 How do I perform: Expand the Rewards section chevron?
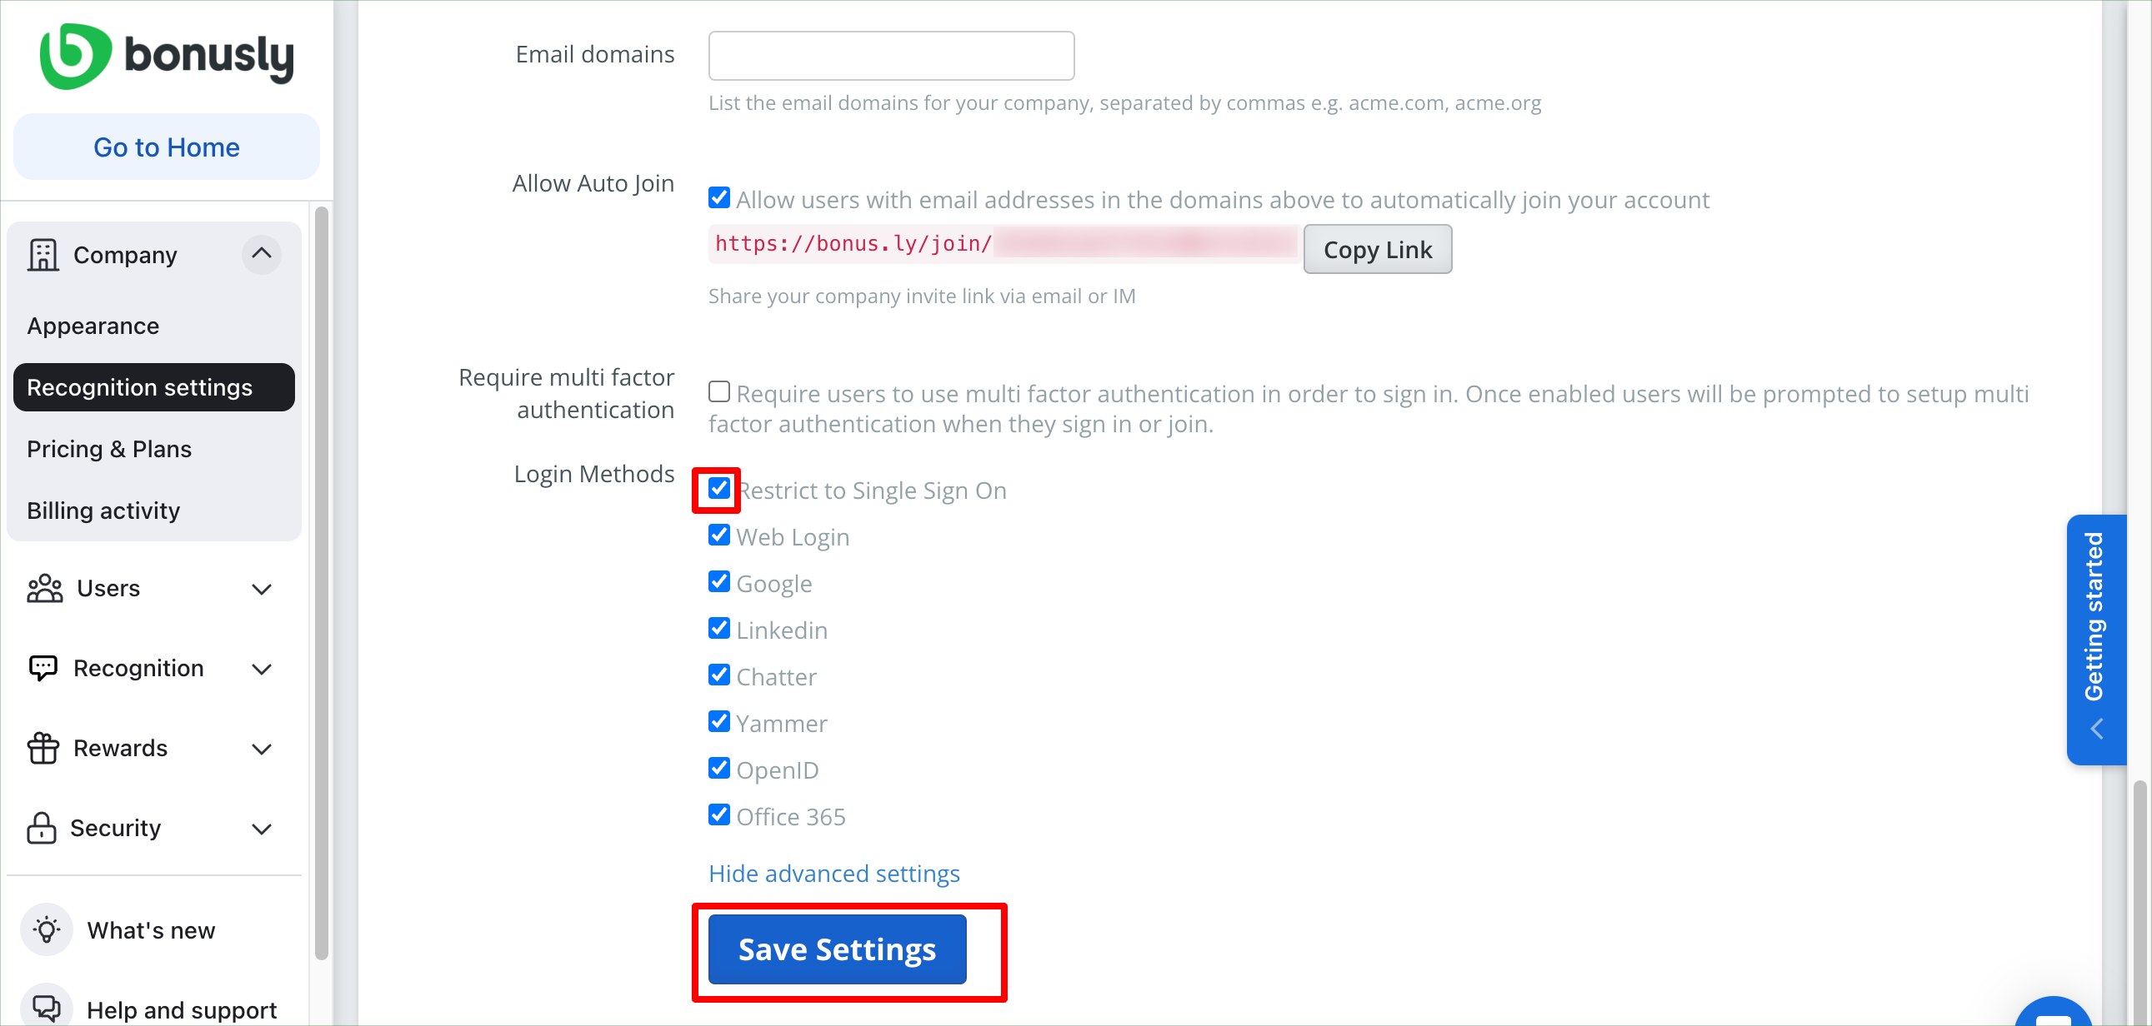click(262, 748)
